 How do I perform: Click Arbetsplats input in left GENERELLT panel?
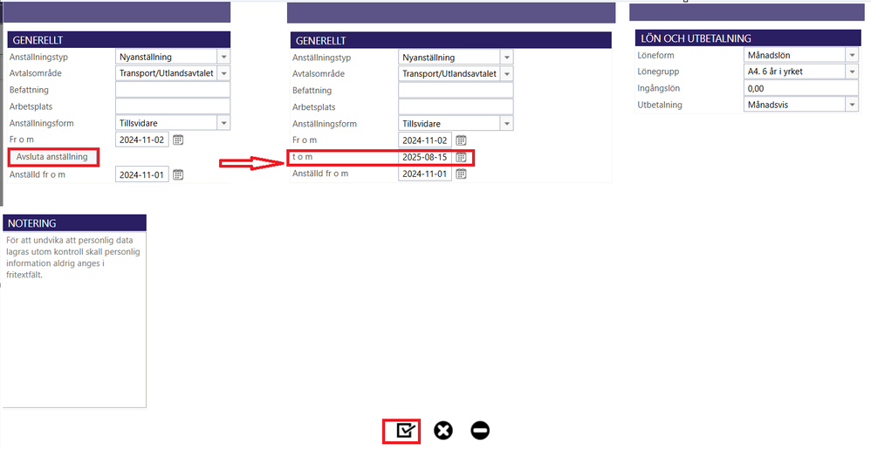tap(173, 106)
